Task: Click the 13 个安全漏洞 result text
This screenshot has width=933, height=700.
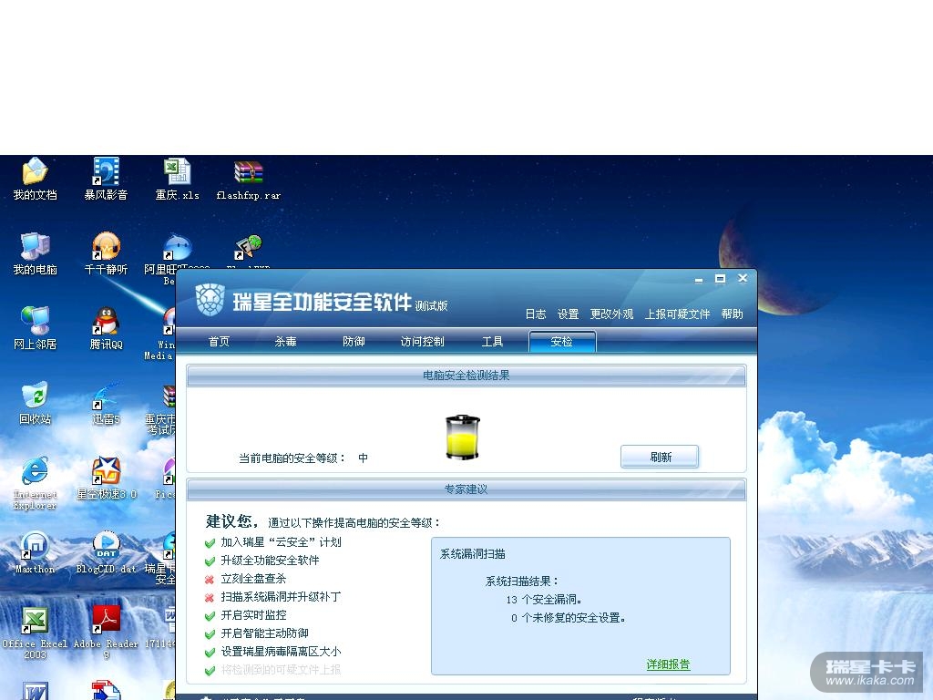Action: click(543, 600)
